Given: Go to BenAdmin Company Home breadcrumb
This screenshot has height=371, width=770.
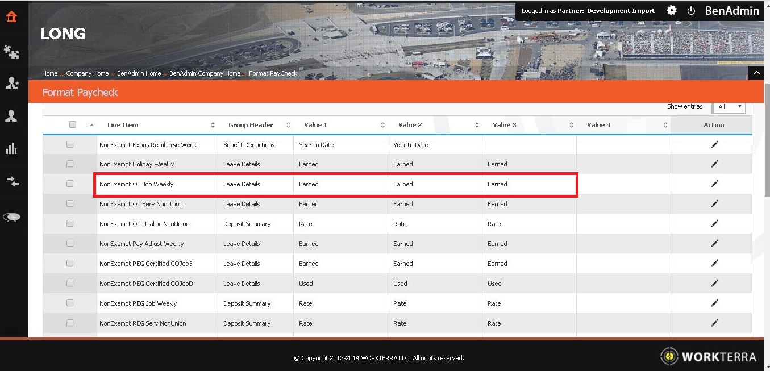Looking at the screenshot, I should point(205,73).
